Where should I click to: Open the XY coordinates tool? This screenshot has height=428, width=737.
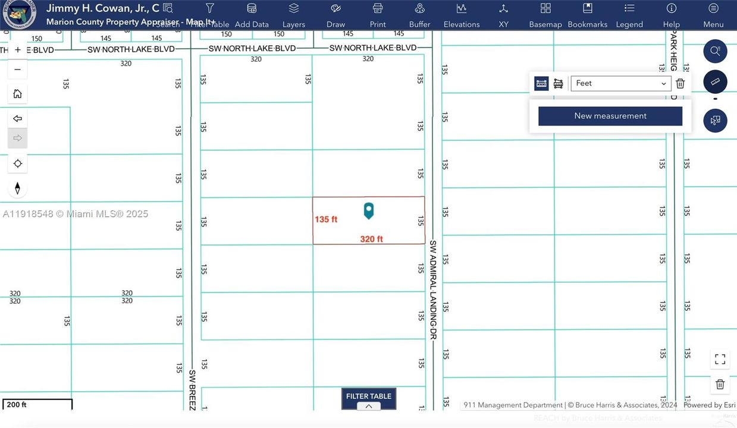point(504,15)
